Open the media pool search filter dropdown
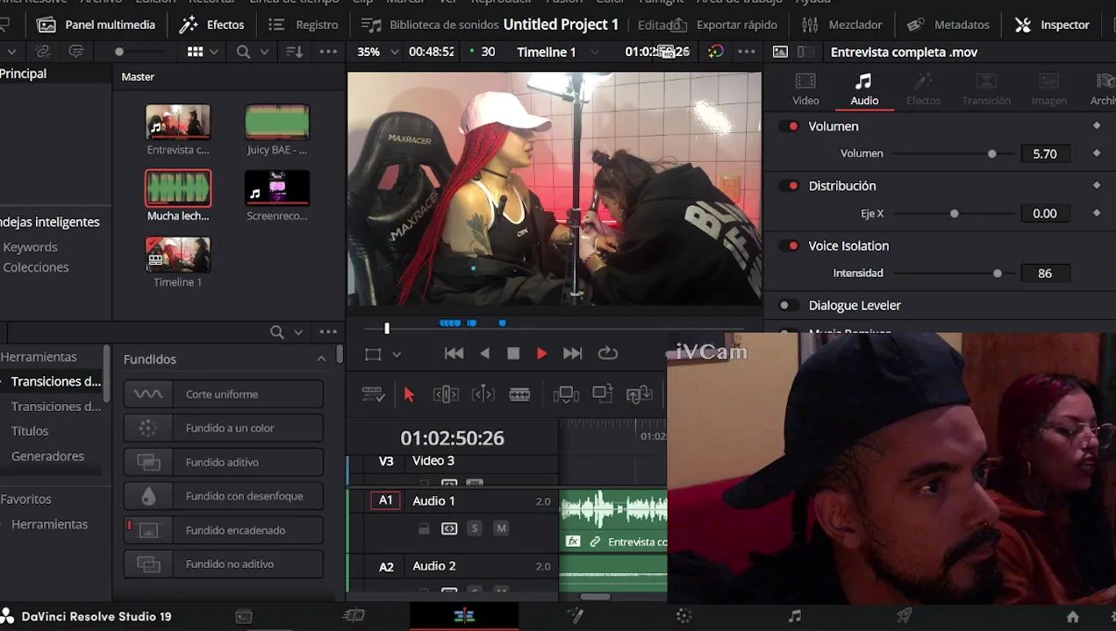 pyautogui.click(x=264, y=52)
